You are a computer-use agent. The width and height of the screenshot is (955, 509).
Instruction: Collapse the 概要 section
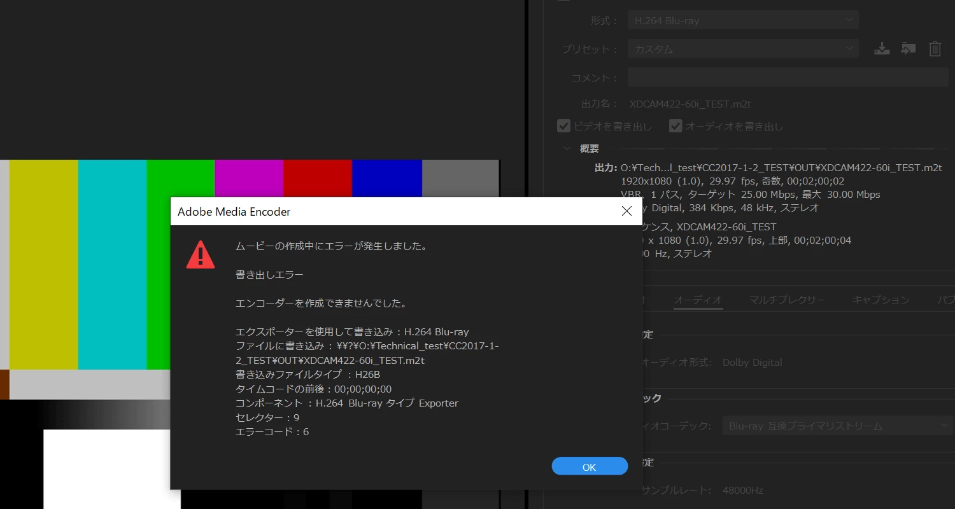point(567,148)
